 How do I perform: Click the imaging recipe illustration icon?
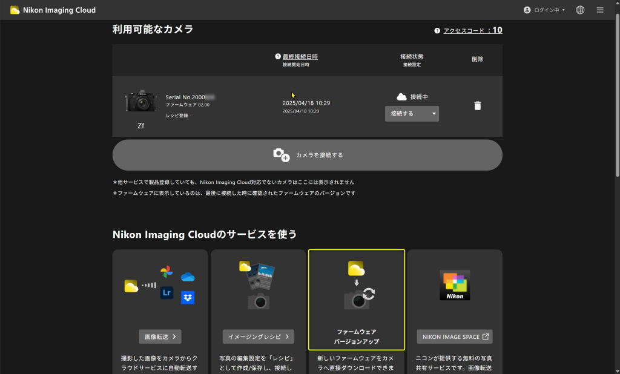pyautogui.click(x=257, y=284)
